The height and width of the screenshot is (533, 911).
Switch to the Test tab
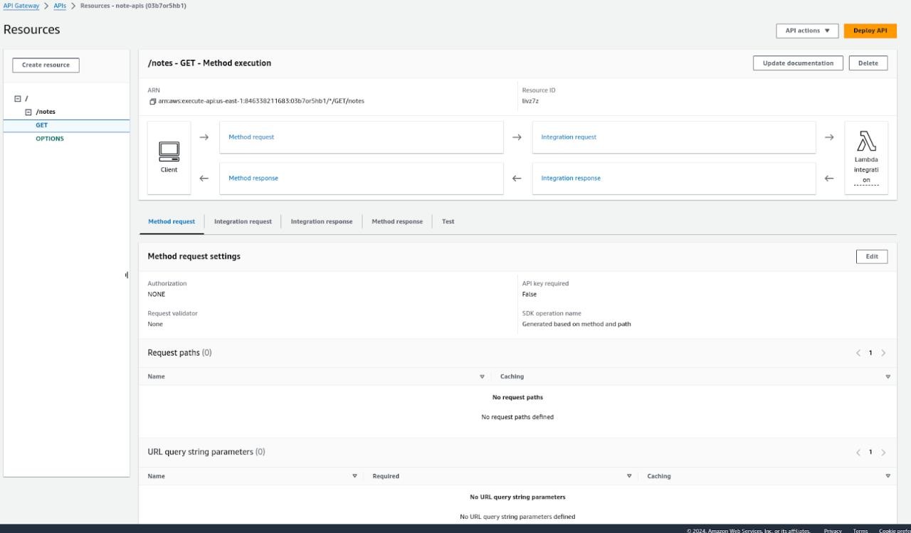click(448, 221)
